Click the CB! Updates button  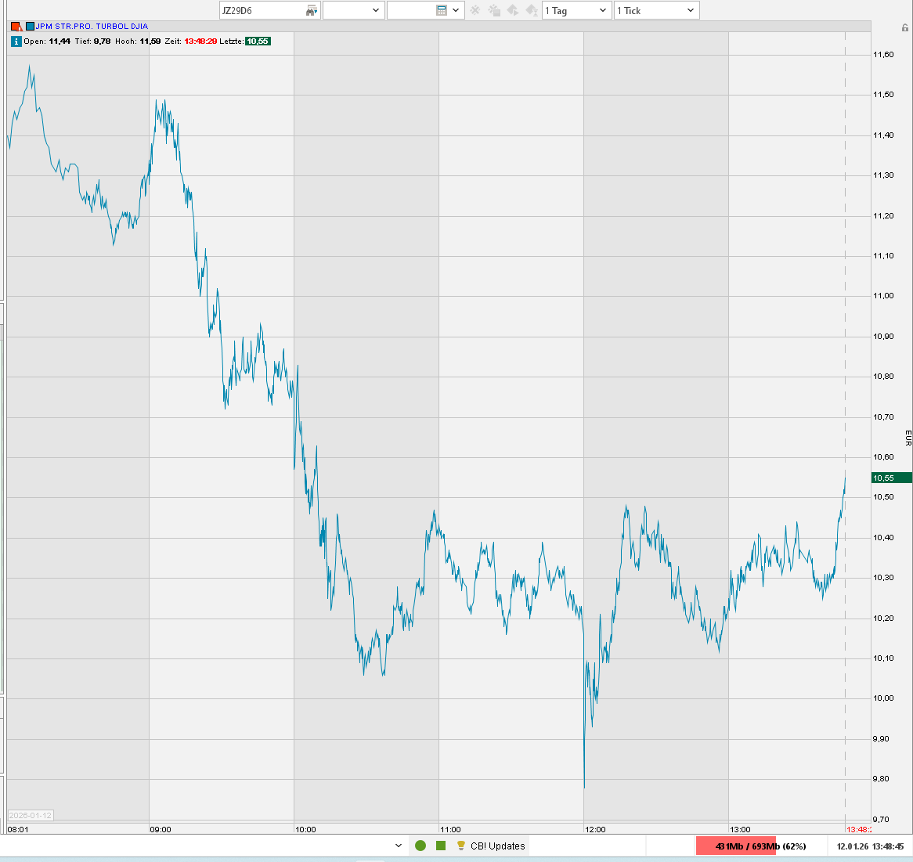tap(497, 846)
